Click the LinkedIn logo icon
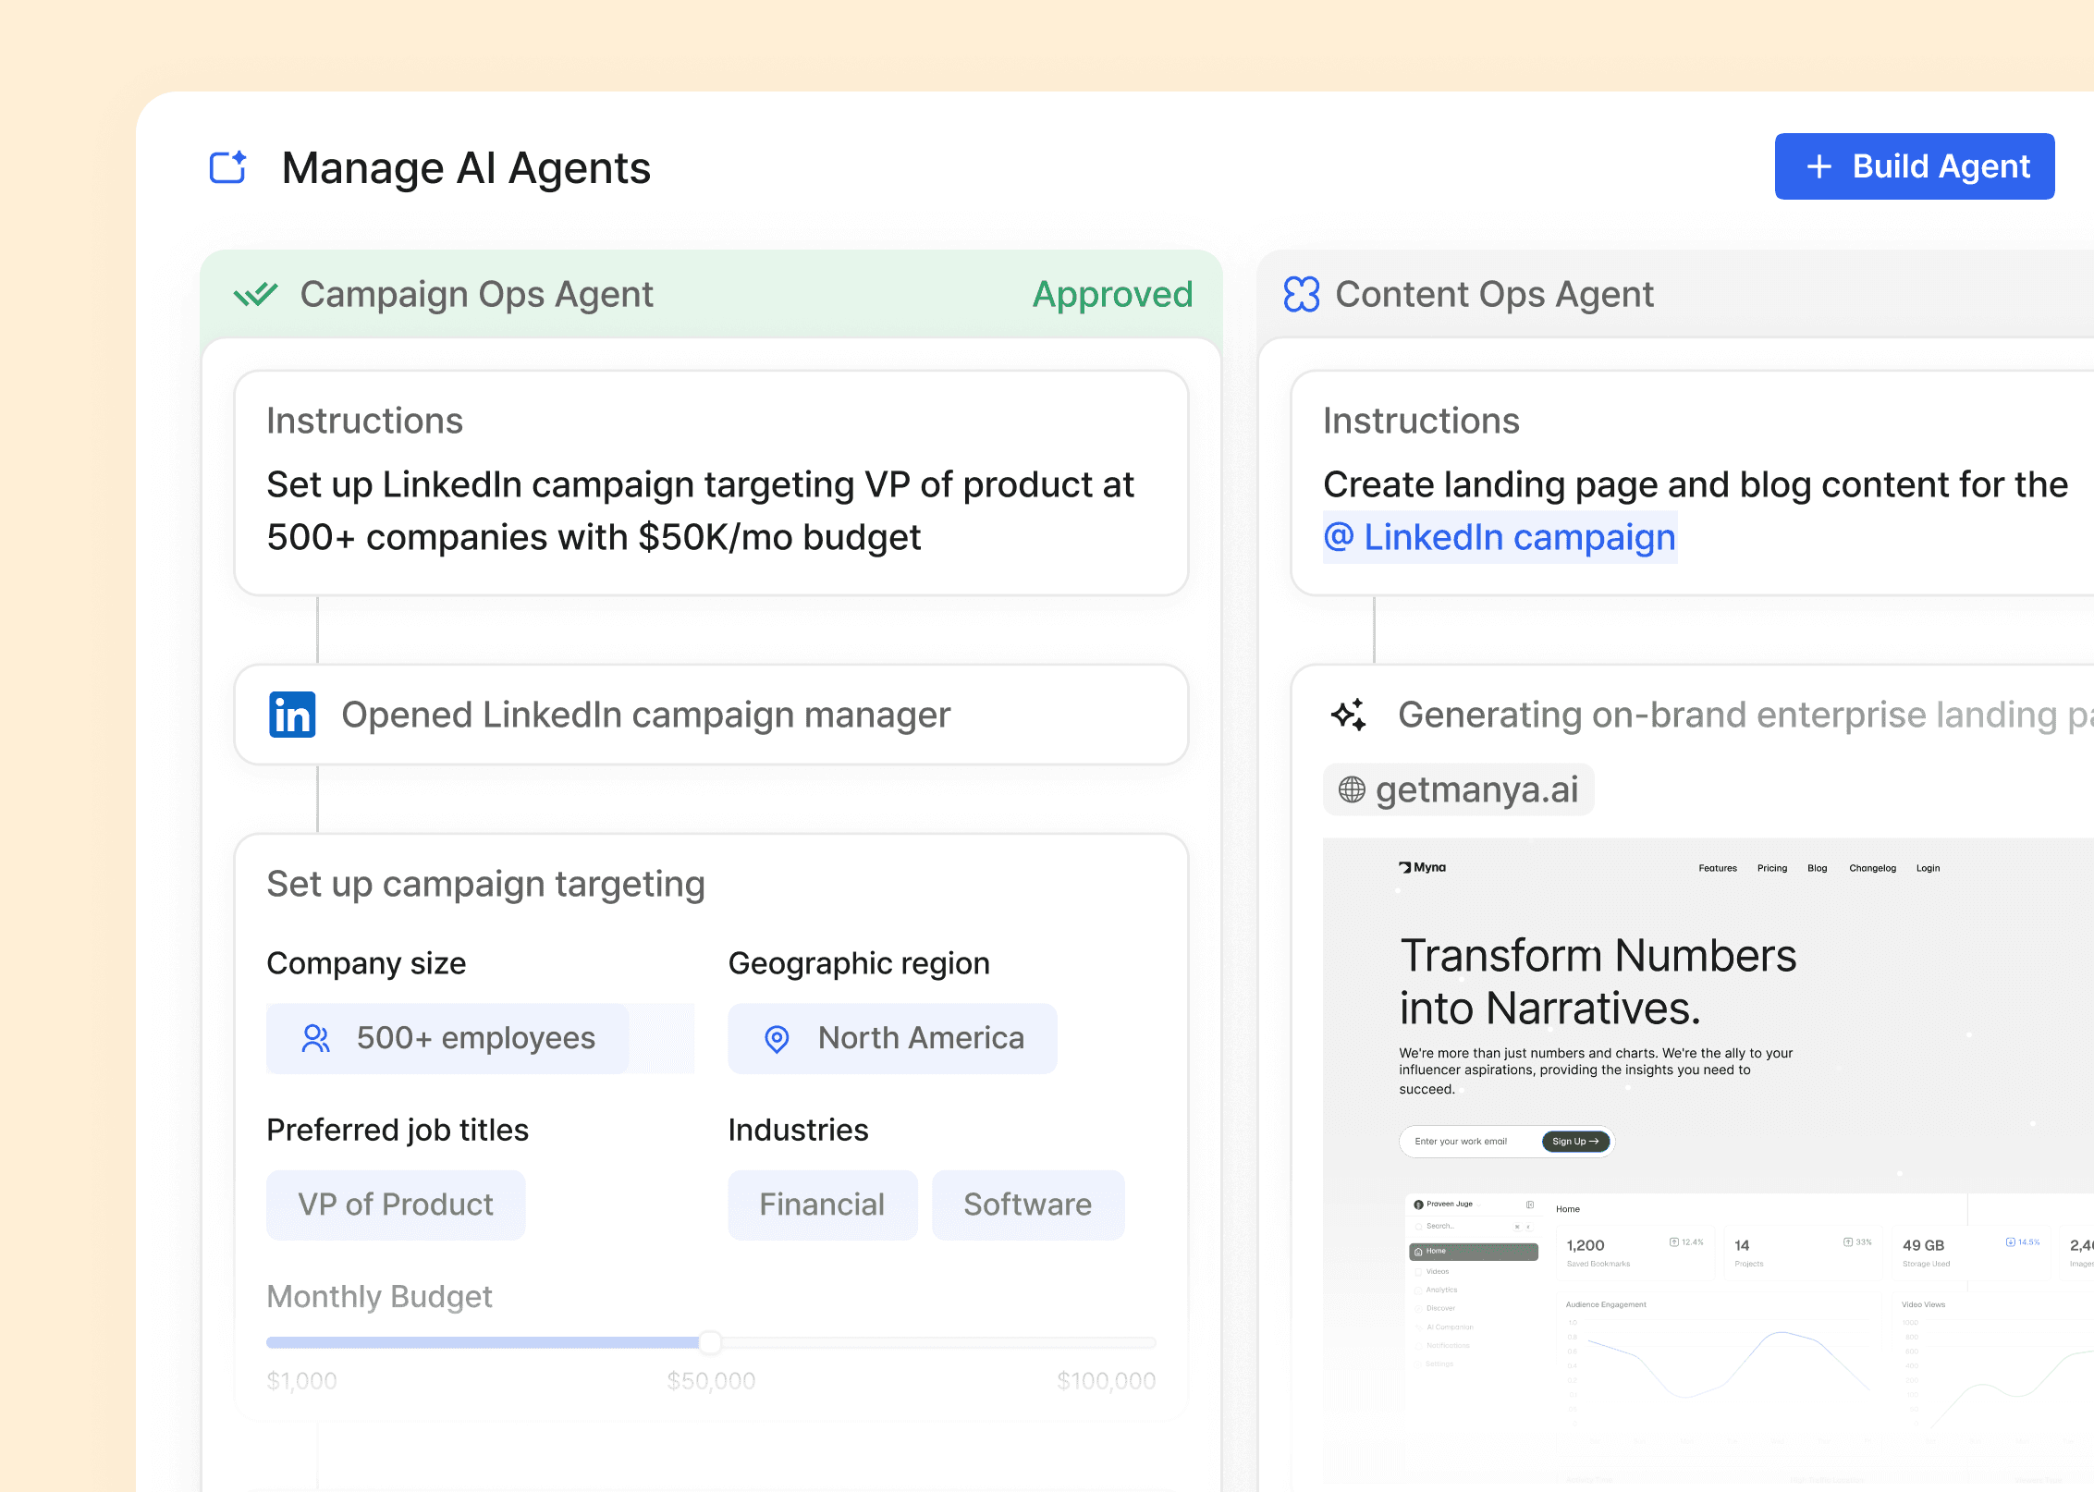Image resolution: width=2094 pixels, height=1492 pixels. 292,715
